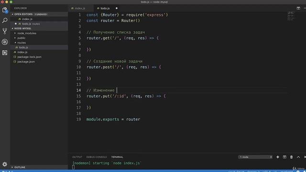Select the TERMINAL panel tab
The height and width of the screenshot is (172, 306).
click(117, 157)
